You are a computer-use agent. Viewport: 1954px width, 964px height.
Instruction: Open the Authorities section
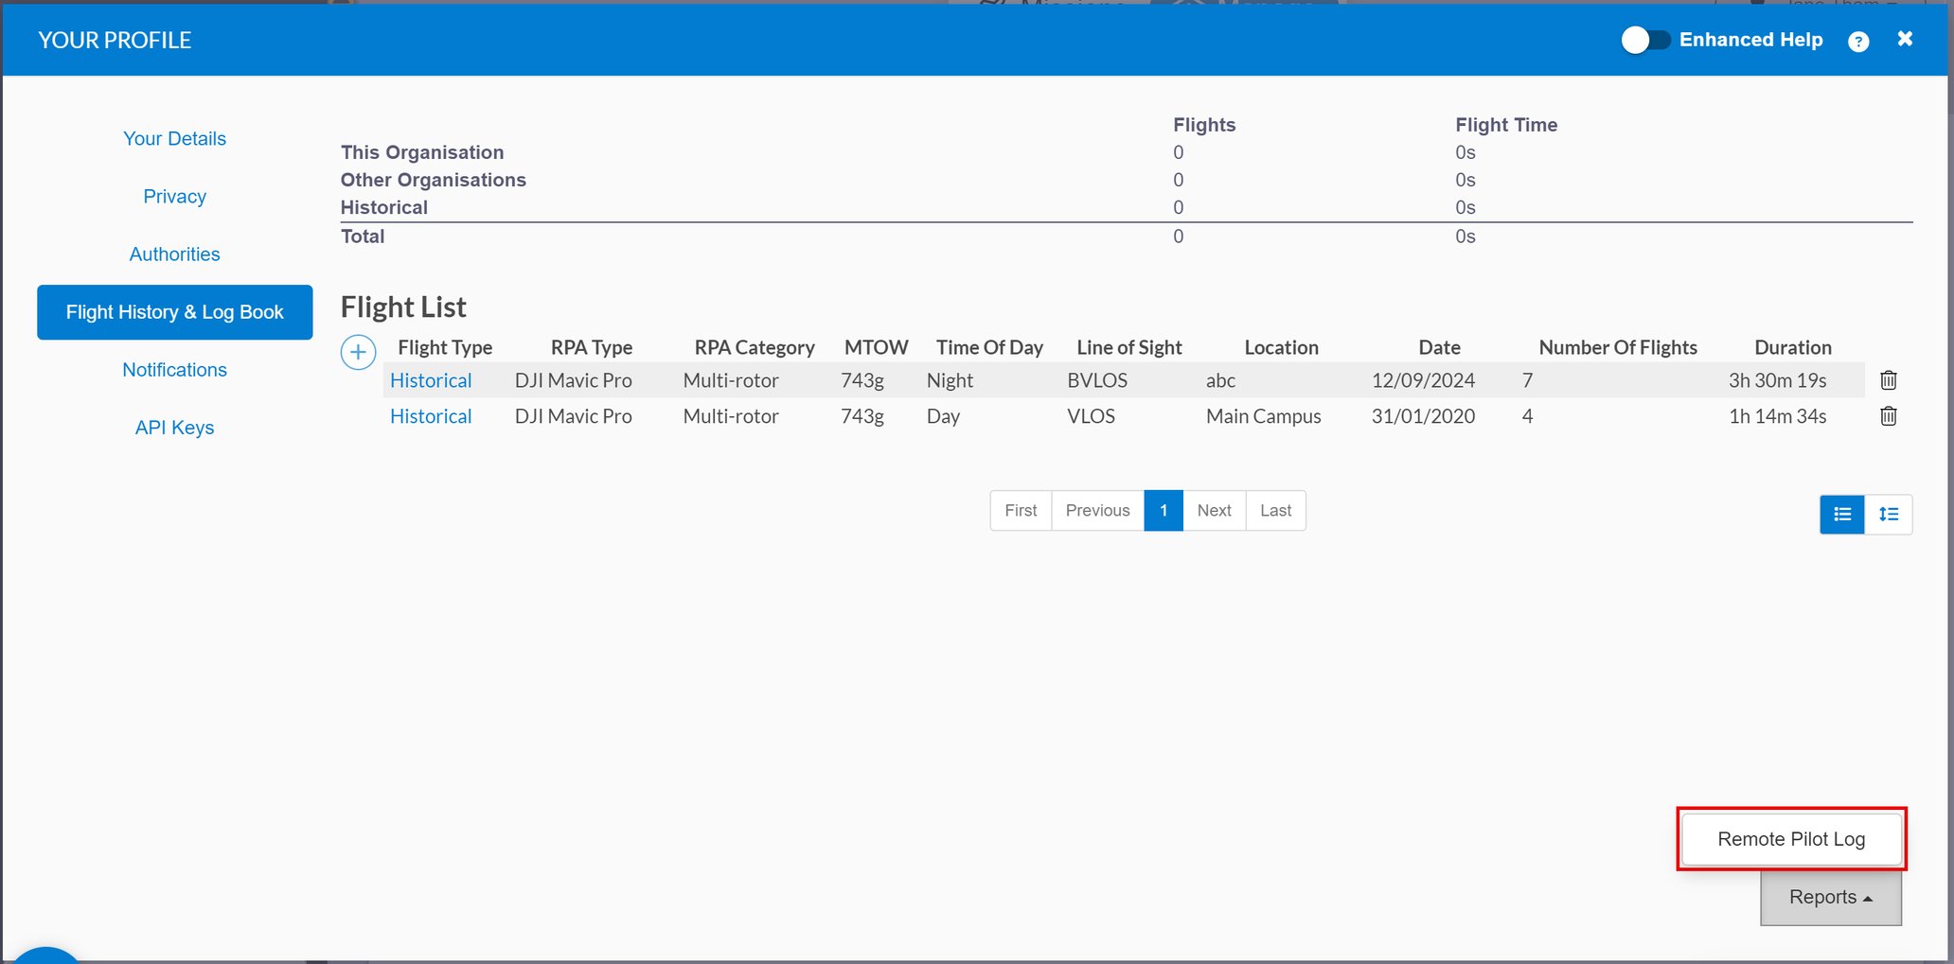[x=174, y=254]
